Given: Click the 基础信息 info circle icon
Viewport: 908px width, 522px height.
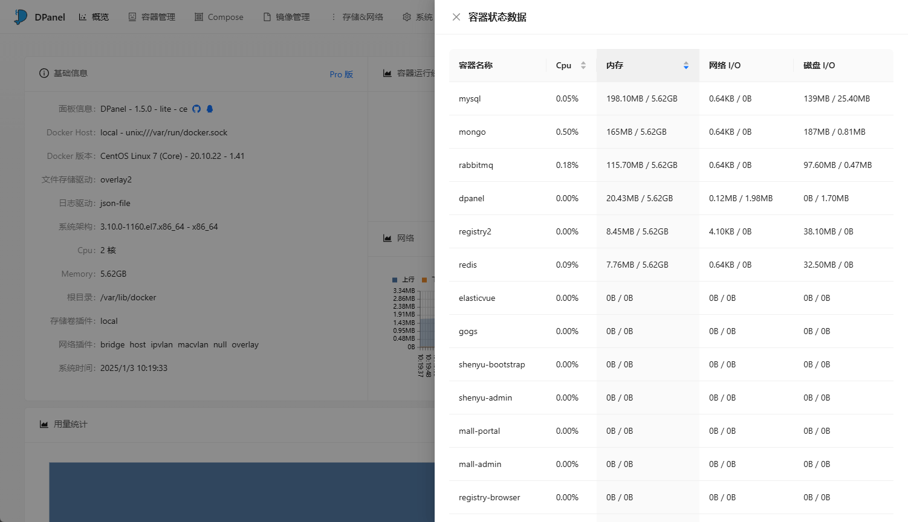Looking at the screenshot, I should click(x=44, y=73).
